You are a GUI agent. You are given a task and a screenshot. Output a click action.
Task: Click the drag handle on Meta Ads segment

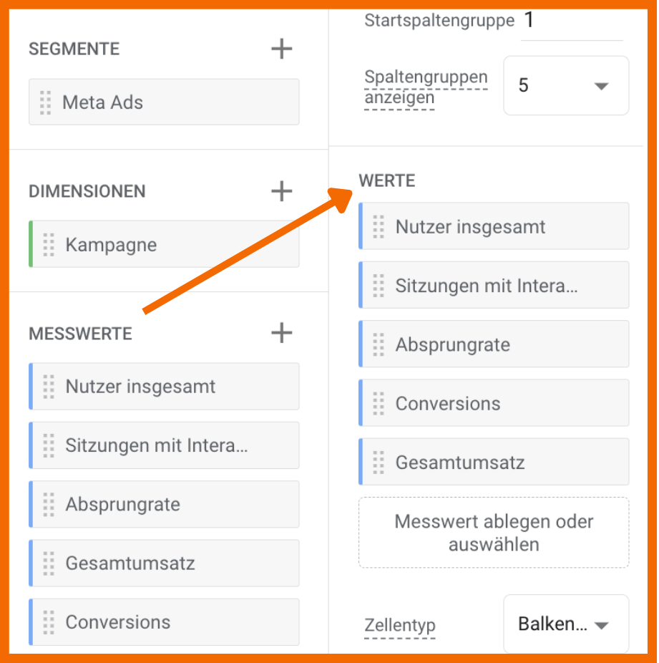click(x=46, y=102)
